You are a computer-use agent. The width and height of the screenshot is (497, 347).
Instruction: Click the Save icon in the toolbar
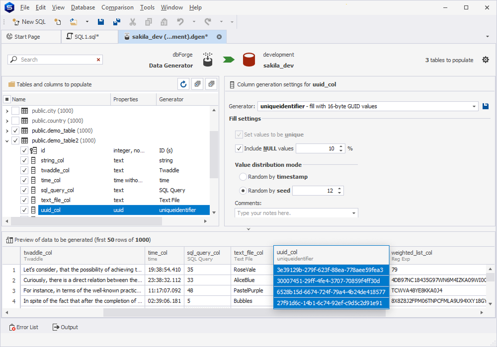coord(101,22)
